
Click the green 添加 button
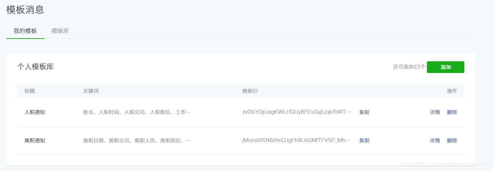[445, 67]
